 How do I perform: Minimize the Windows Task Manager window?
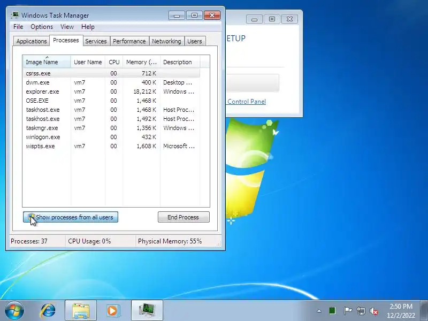click(x=177, y=16)
